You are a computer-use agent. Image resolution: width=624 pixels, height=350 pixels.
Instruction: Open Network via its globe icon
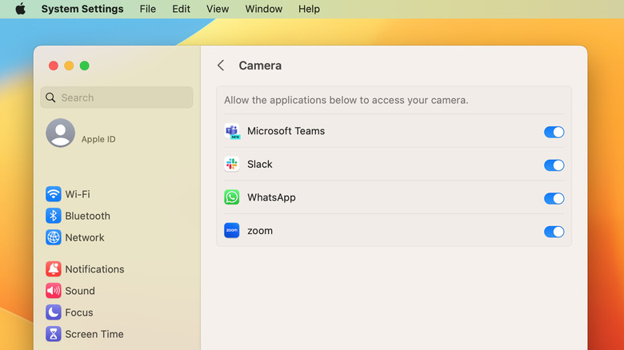(53, 237)
